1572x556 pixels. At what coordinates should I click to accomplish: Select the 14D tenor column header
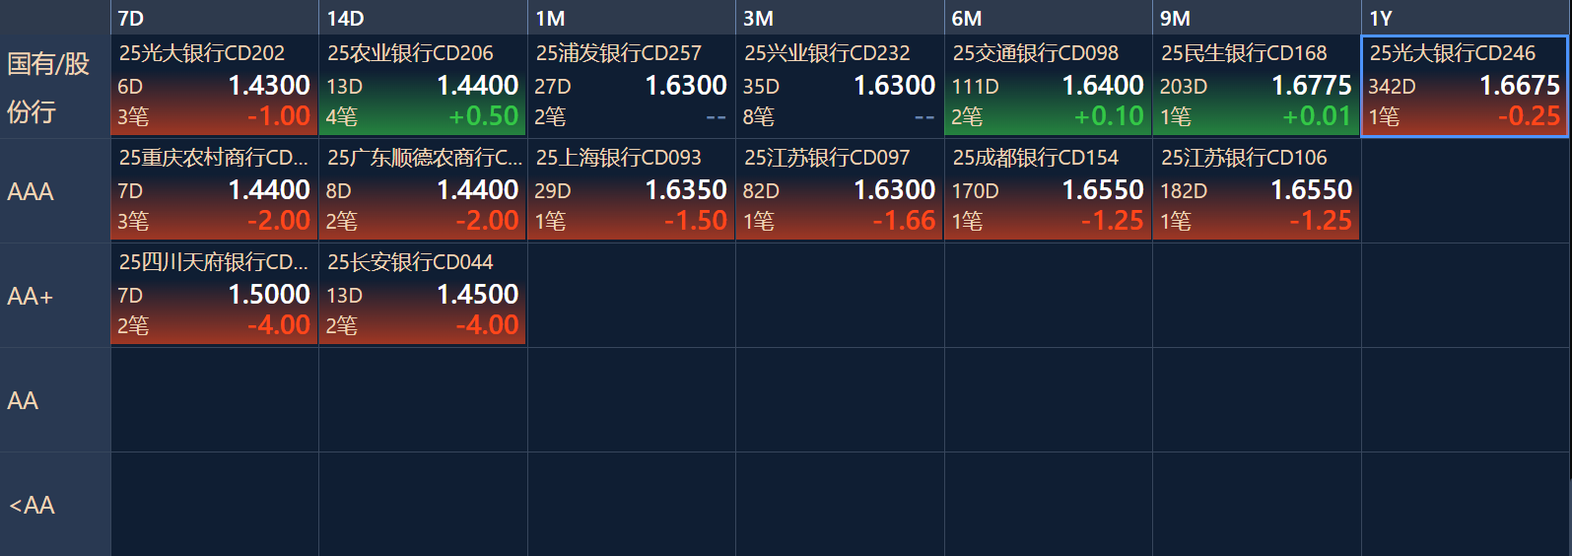(x=423, y=18)
